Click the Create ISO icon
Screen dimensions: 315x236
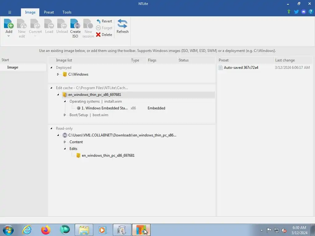[x=75, y=24]
